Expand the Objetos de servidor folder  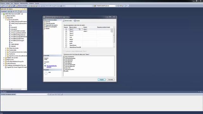[4, 58]
